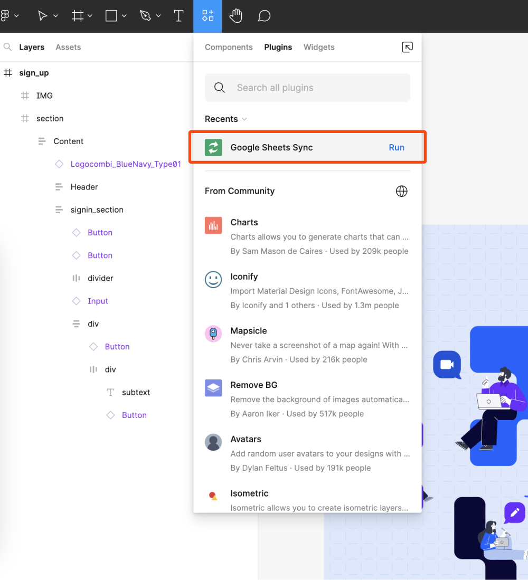Toggle the Resources tool button
This screenshot has width=528, height=580.
click(208, 16)
